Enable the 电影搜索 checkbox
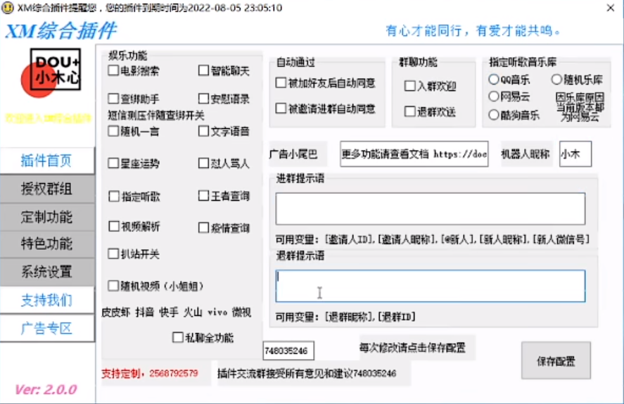 pos(113,70)
